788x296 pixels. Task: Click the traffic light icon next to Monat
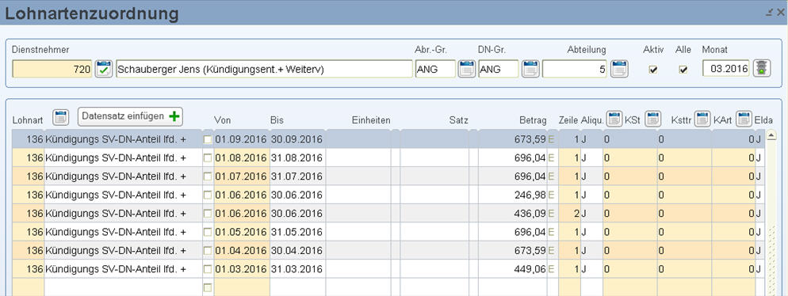tap(763, 68)
